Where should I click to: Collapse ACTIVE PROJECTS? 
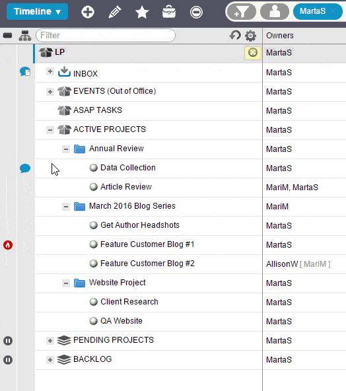coord(50,130)
